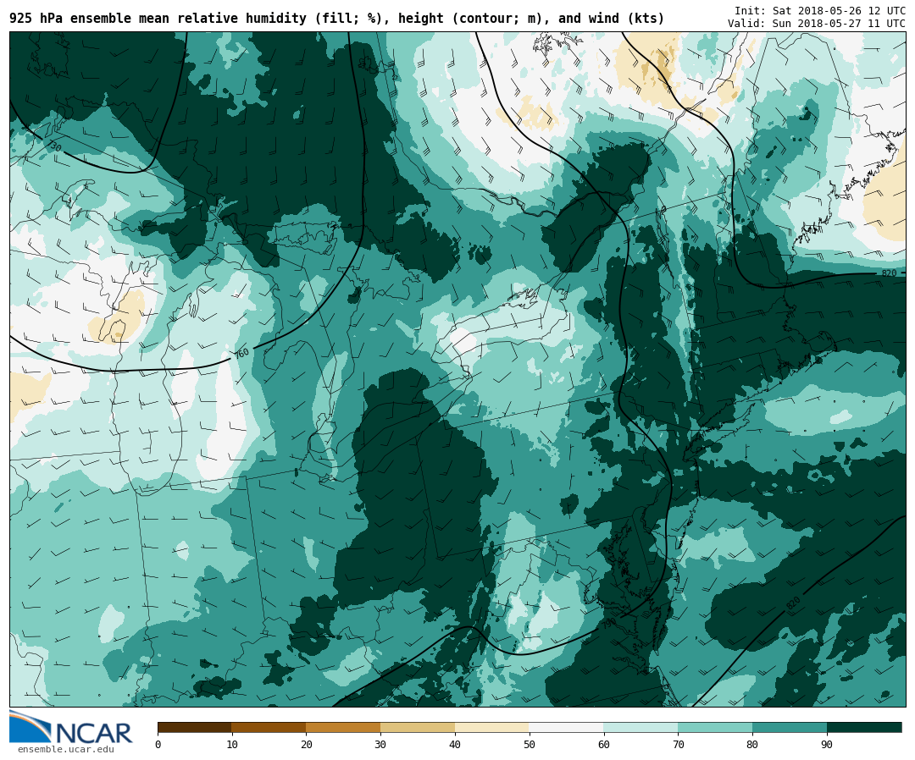Click the colorbar tick label 20
The width and height of the screenshot is (915, 760).
point(307,744)
